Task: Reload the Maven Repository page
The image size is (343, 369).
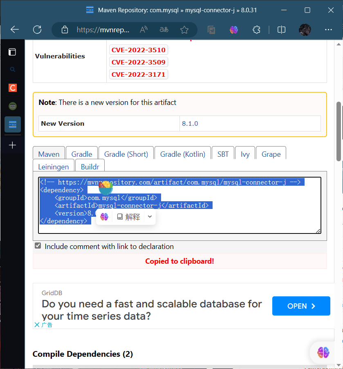Action: [37, 30]
